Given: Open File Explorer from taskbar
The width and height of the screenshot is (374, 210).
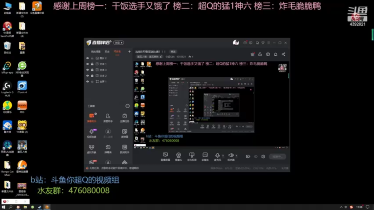Looking at the screenshot, I should (25, 207).
